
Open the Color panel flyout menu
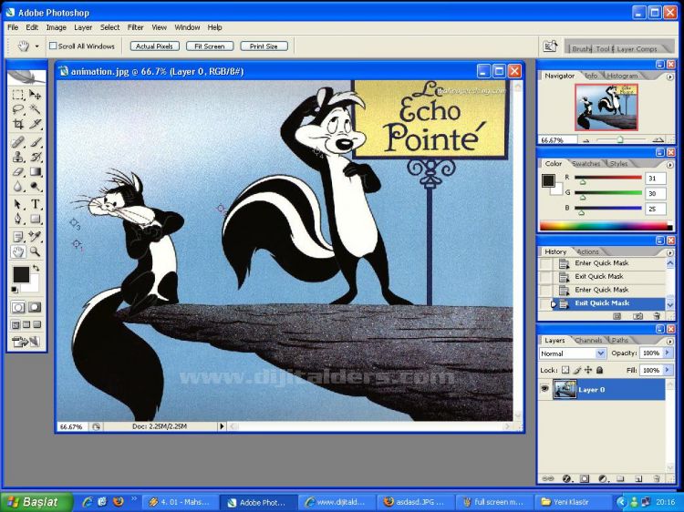670,164
